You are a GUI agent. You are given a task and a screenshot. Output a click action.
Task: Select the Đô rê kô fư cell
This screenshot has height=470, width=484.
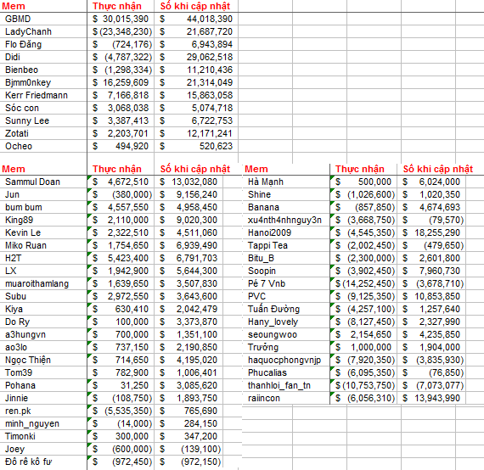(x=43, y=462)
